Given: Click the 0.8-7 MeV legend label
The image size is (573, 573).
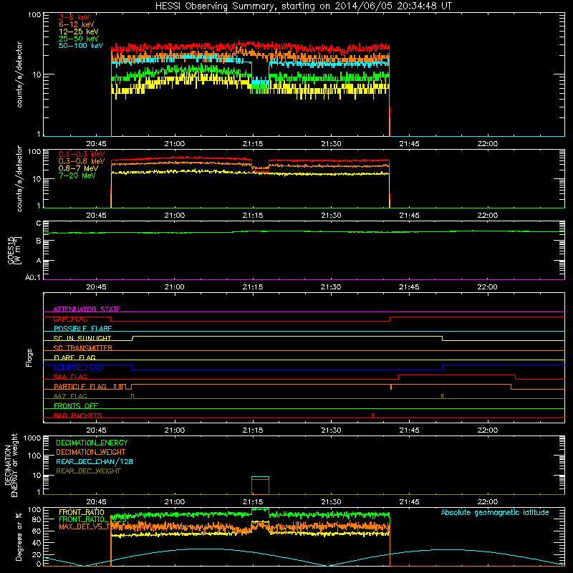Looking at the screenshot, I should click(78, 168).
